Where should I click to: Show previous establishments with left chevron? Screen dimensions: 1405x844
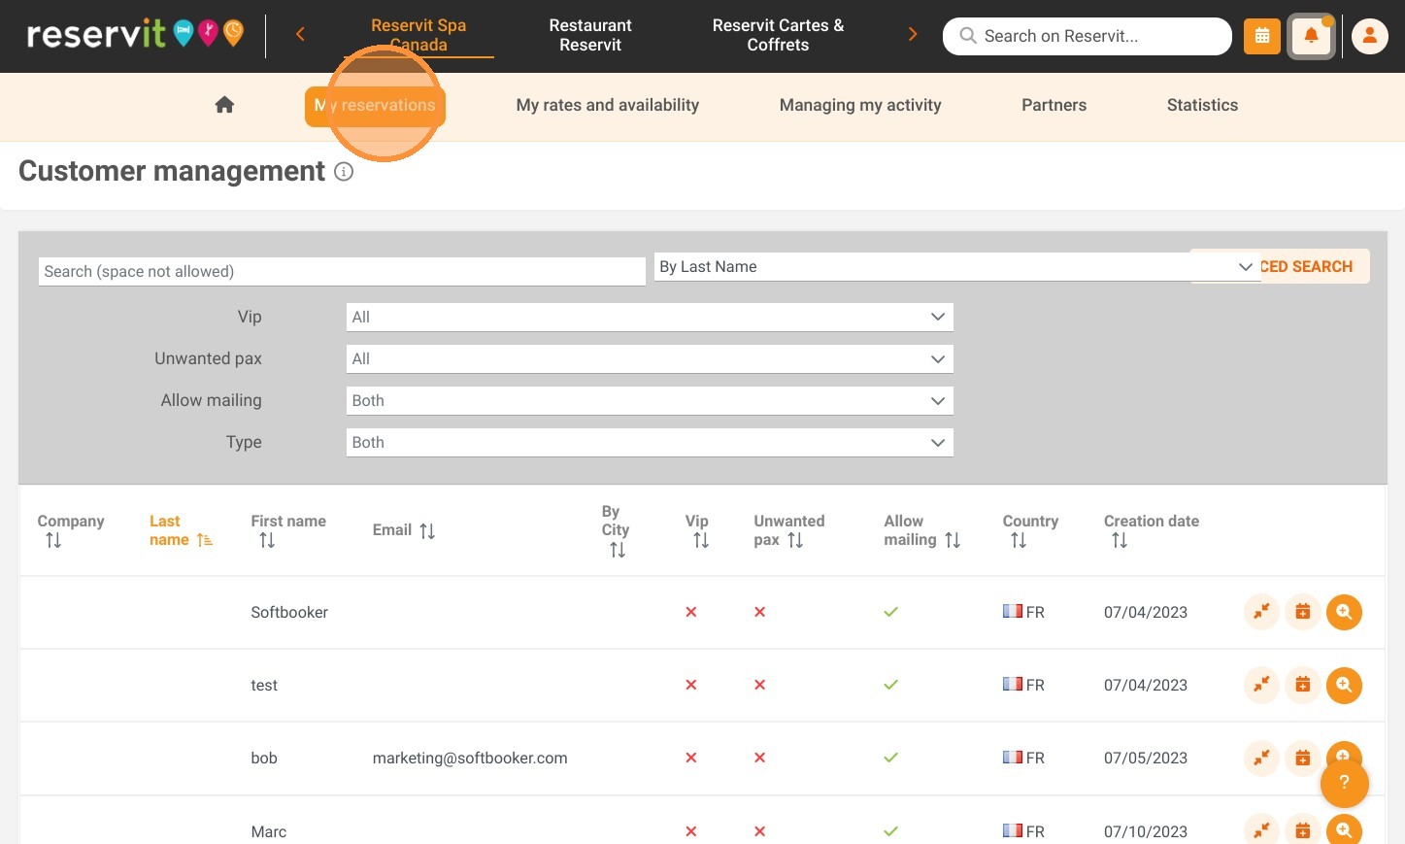coord(300,35)
